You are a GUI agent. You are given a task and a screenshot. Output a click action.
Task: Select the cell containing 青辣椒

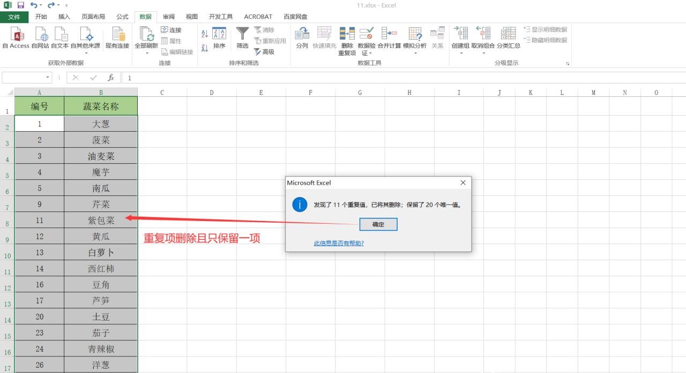101,348
